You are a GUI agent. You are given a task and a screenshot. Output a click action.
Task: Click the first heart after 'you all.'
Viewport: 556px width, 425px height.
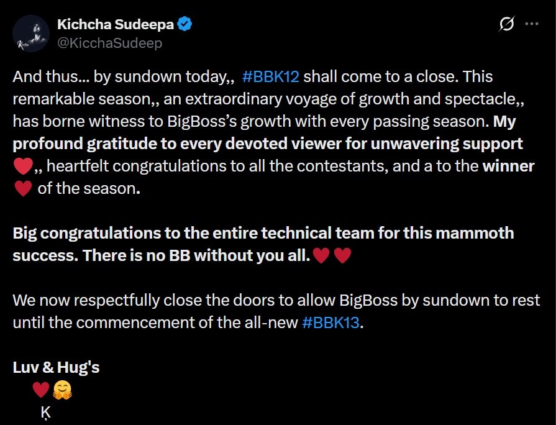pos(321,256)
